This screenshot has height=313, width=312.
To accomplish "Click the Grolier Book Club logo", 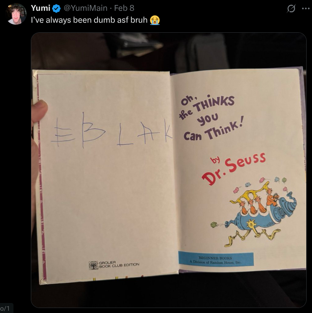I will (x=94, y=265).
